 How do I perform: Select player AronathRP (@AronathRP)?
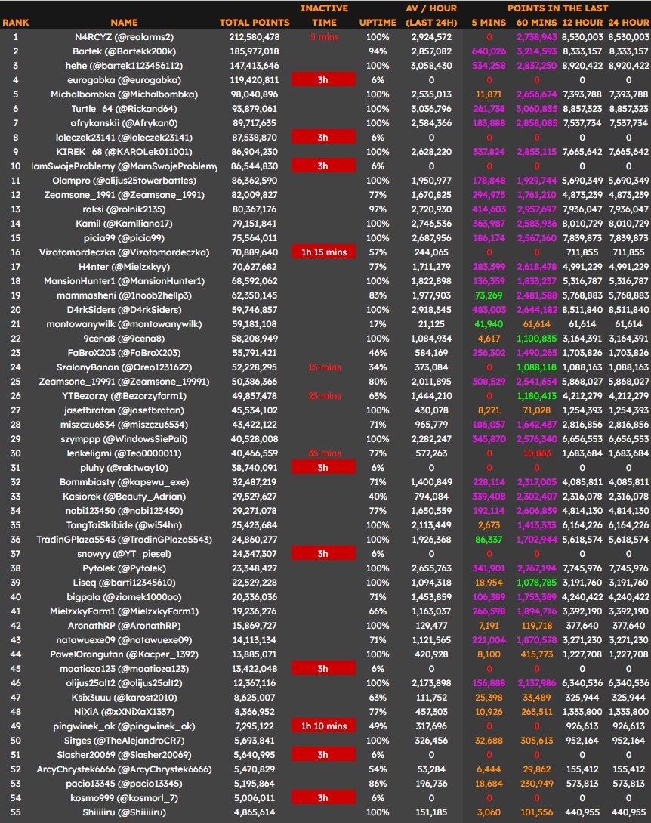[125, 626]
